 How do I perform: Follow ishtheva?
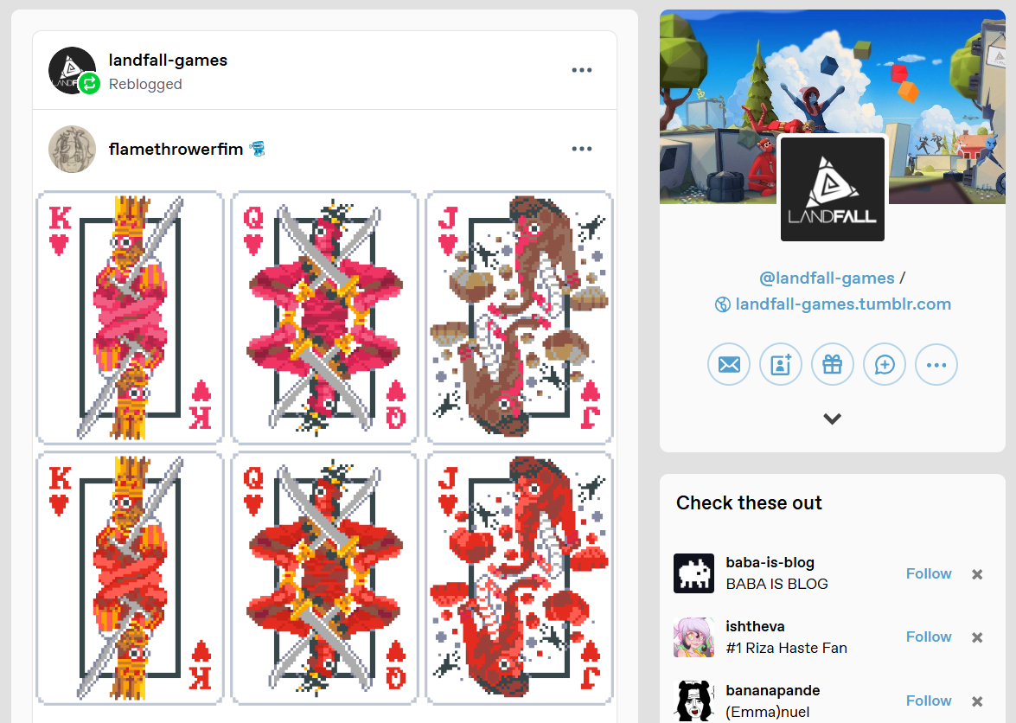[929, 637]
